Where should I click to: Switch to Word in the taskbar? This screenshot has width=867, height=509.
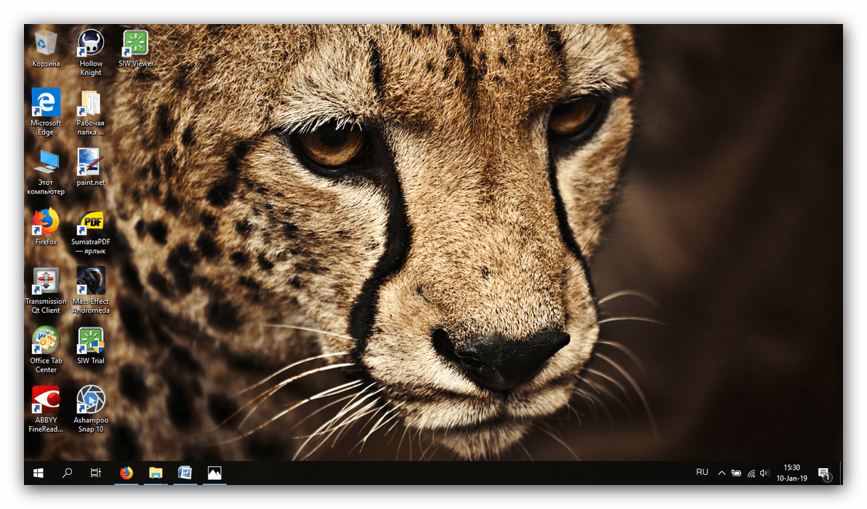coord(185,473)
